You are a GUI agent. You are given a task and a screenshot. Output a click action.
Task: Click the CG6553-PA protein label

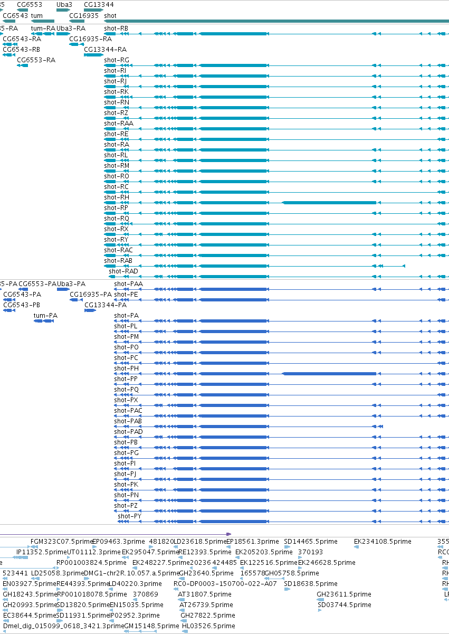tap(37, 283)
